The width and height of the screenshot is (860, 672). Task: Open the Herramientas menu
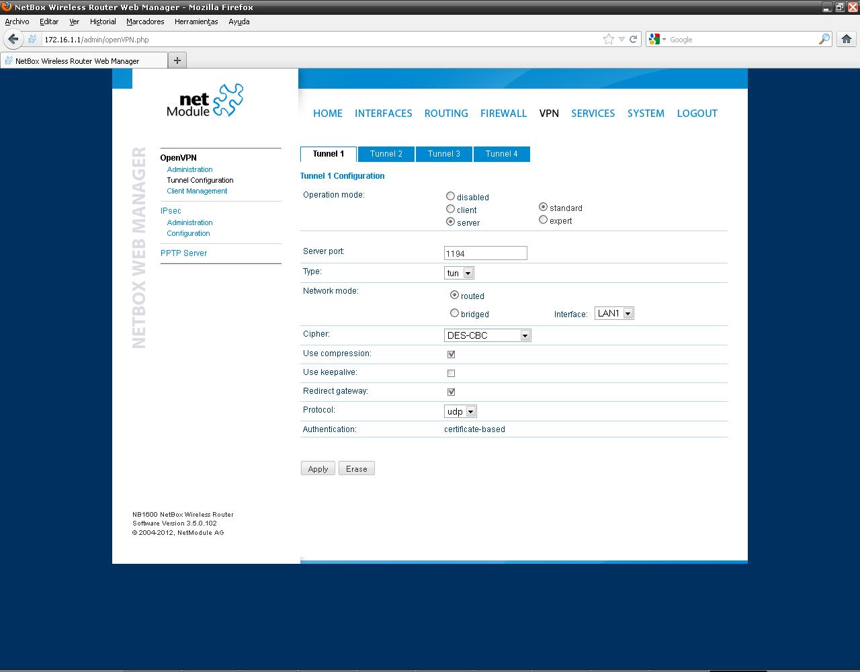[196, 22]
